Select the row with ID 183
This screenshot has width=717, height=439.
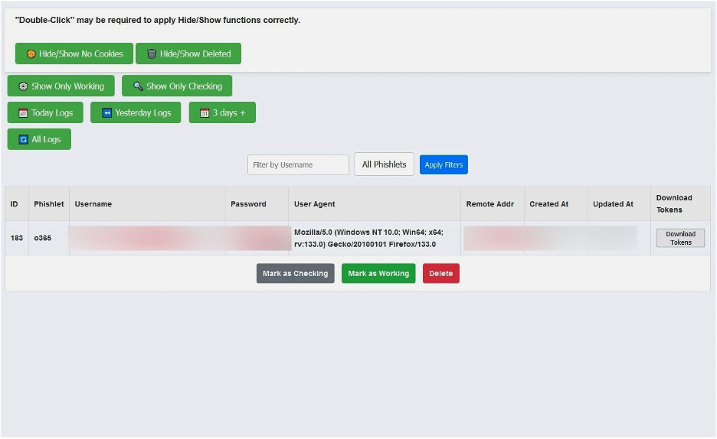click(17, 238)
